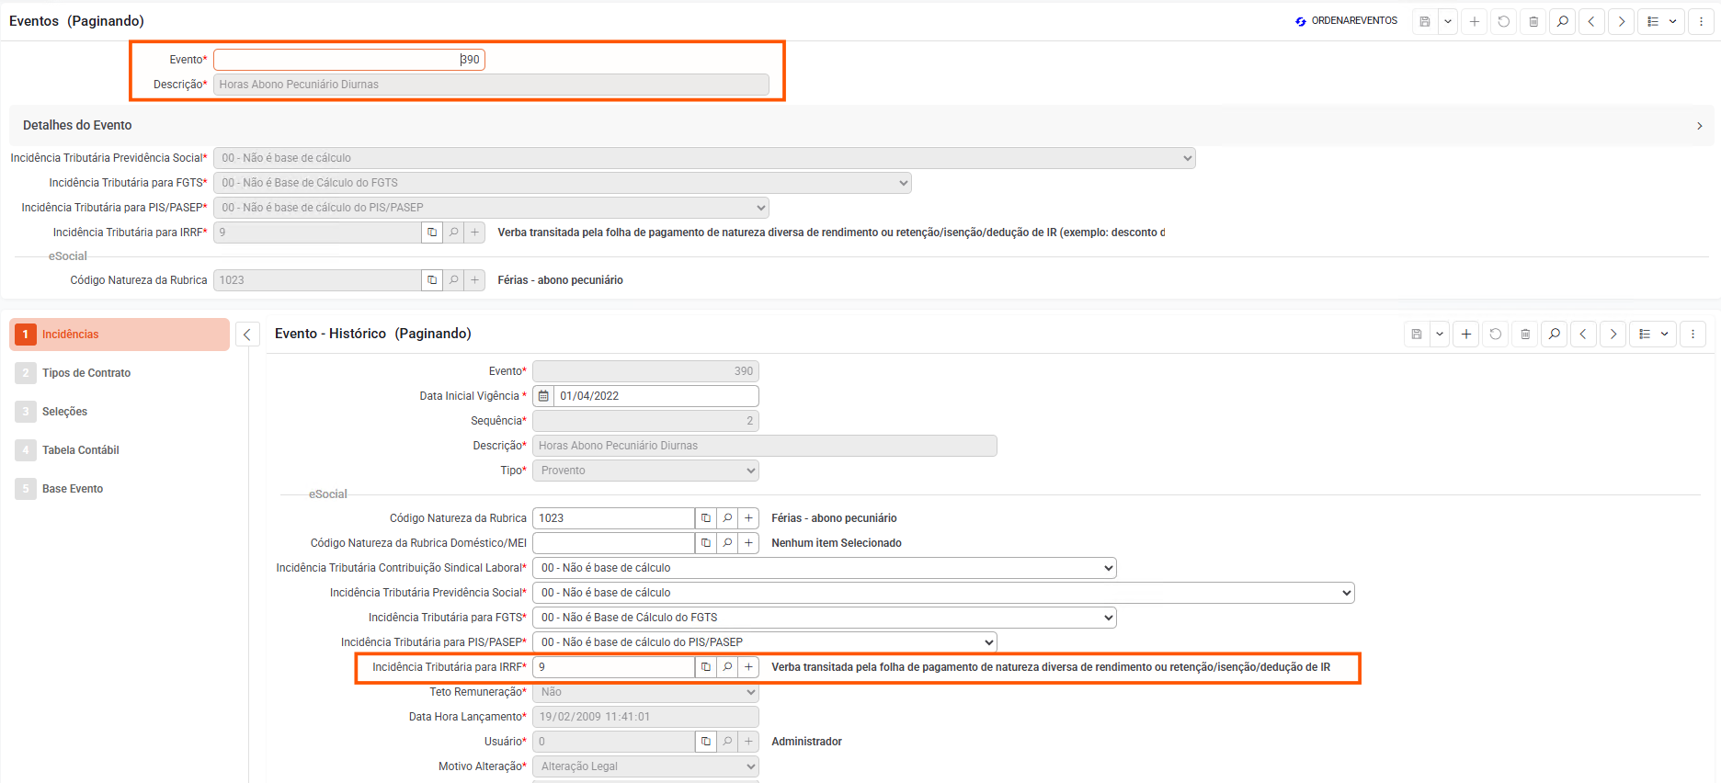The width and height of the screenshot is (1721, 783).
Task: Expand the Detalhes do Evento section
Action: tap(1699, 126)
